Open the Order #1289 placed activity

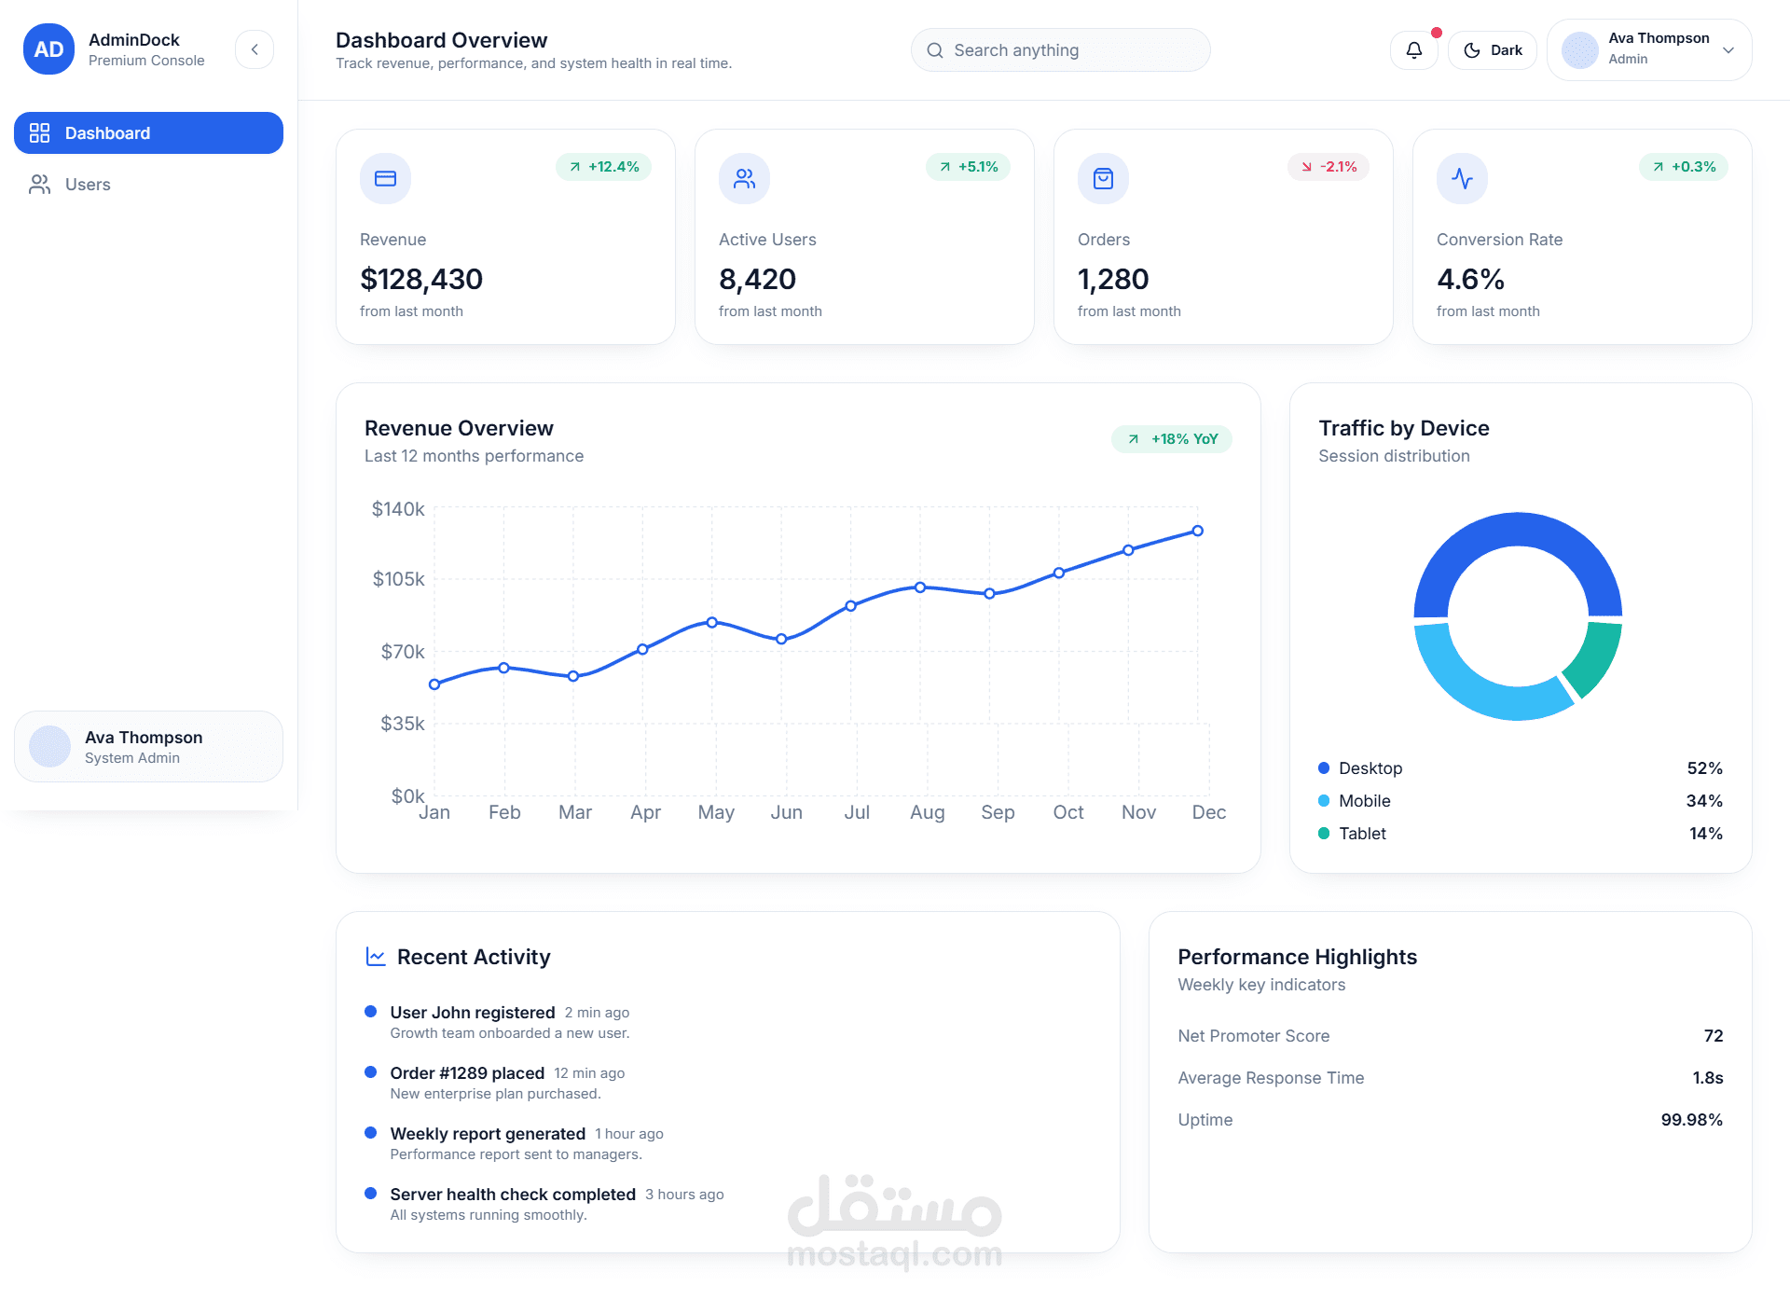467,1073
